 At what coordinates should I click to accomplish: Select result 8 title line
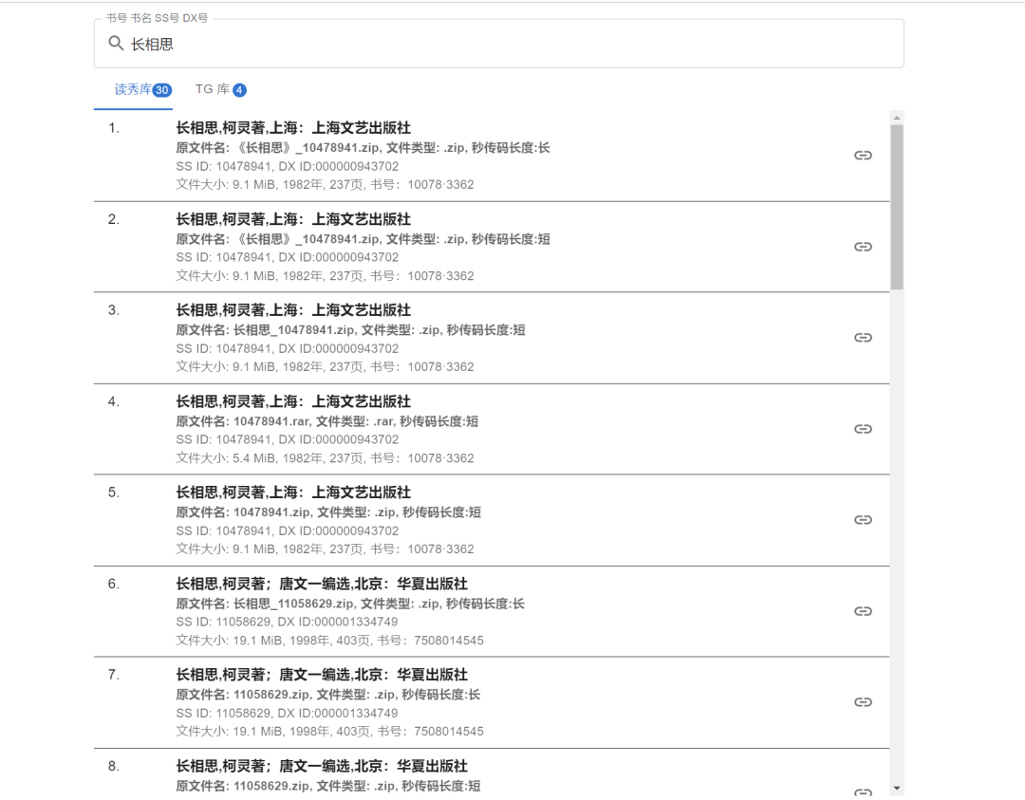(322, 766)
